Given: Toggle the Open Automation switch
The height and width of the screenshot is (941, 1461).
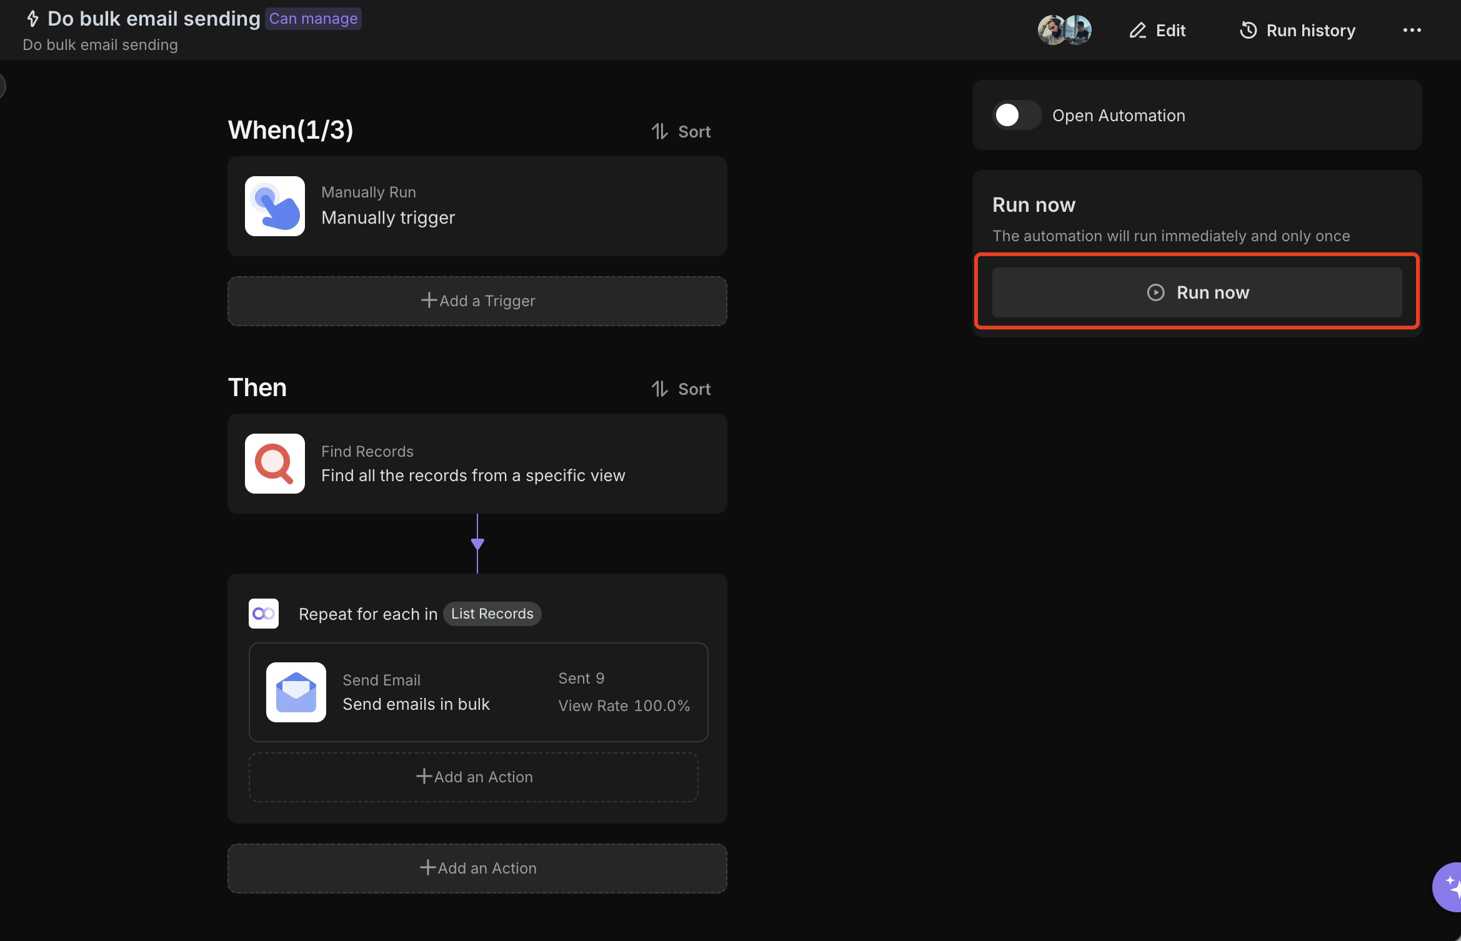Looking at the screenshot, I should (1014, 114).
